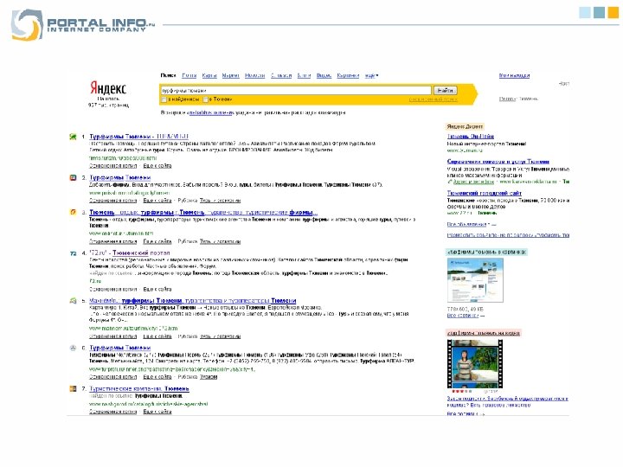The height and width of the screenshot is (467, 623).
Task: Click the round favicon beside result 6
Action: [73, 348]
